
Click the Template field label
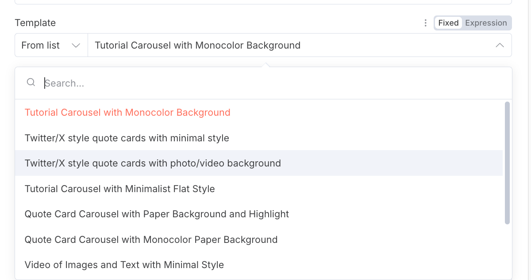35,23
